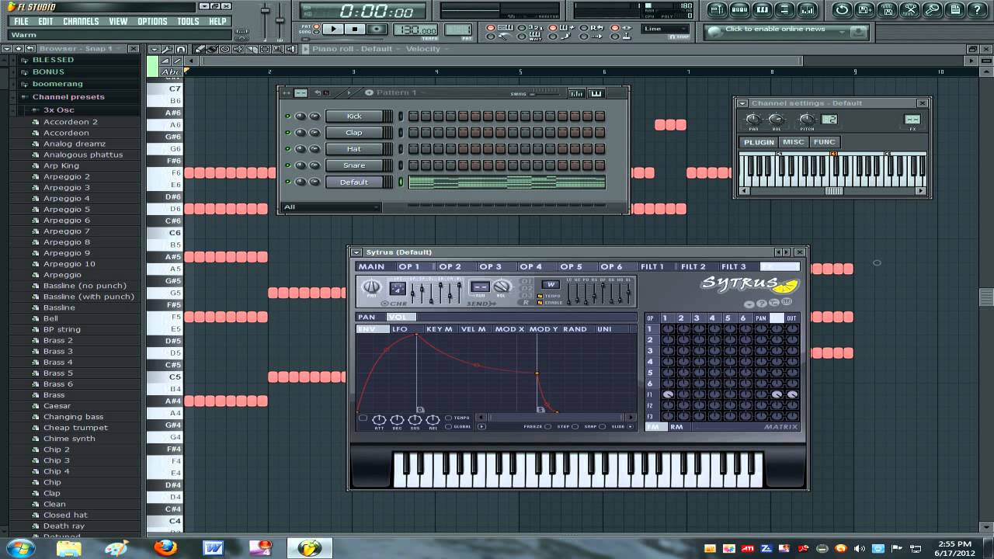Open the Channel settings window menu arrow
The width and height of the screenshot is (994, 559).
[x=742, y=103]
